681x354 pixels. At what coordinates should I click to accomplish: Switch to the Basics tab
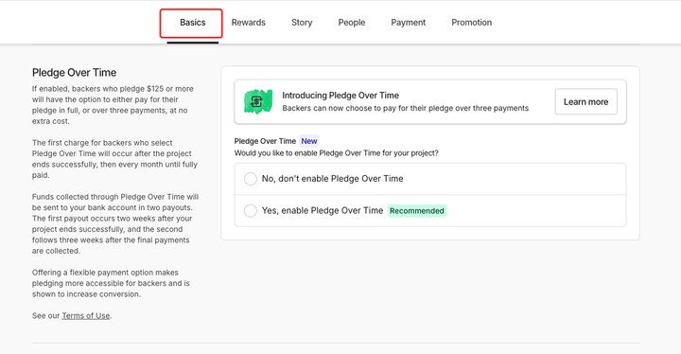pos(192,23)
